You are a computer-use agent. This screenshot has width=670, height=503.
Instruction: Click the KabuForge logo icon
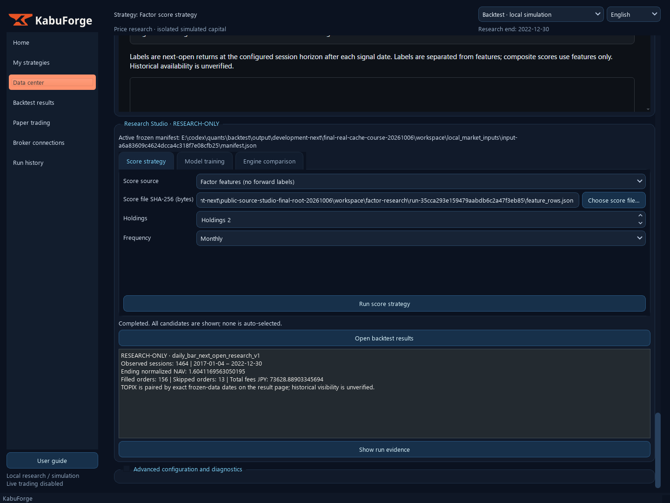(20, 20)
